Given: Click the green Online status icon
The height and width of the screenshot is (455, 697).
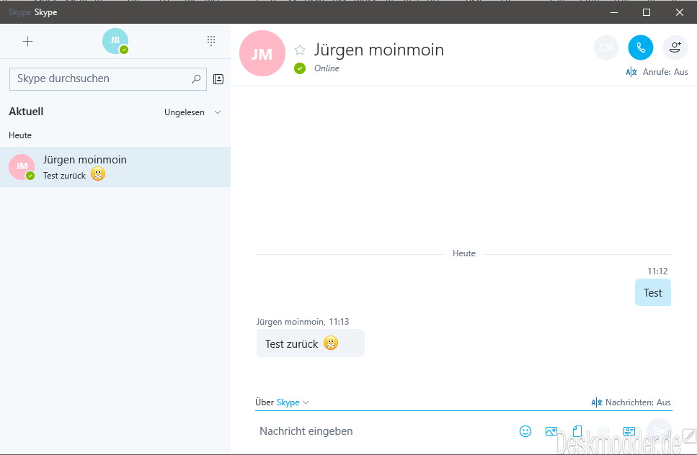Looking at the screenshot, I should (300, 68).
